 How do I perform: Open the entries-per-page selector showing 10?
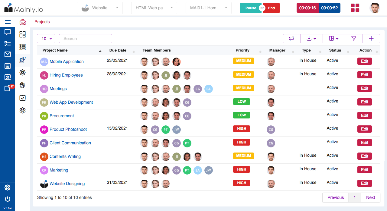[x=46, y=39]
